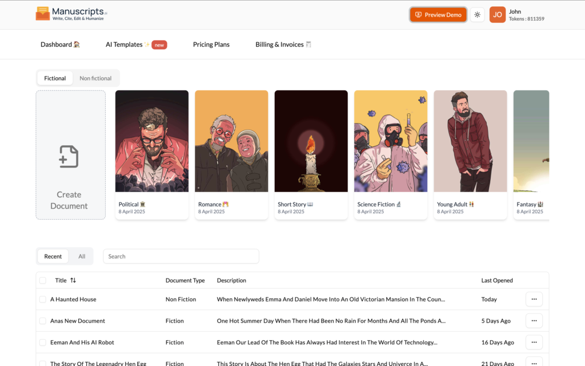
Task: Open more options for Eeman And His AI Robot
Action: (x=534, y=343)
